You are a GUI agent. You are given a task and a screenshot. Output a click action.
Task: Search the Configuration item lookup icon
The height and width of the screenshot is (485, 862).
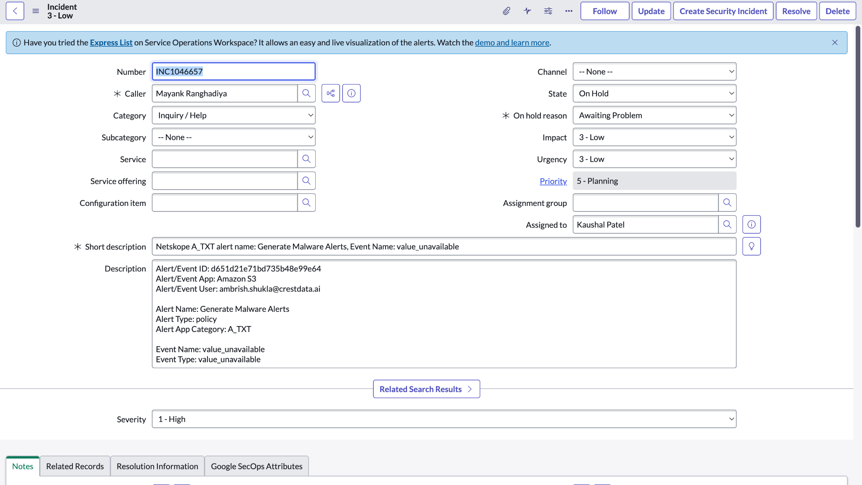click(x=306, y=203)
